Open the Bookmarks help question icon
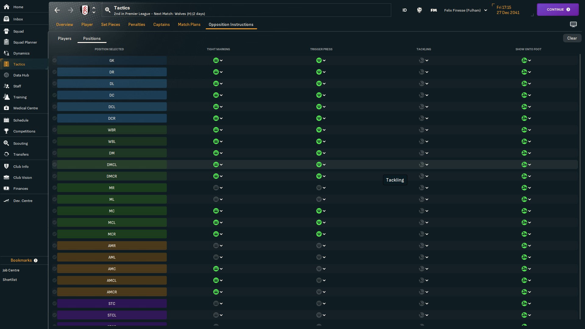585x329 pixels. 36,260
